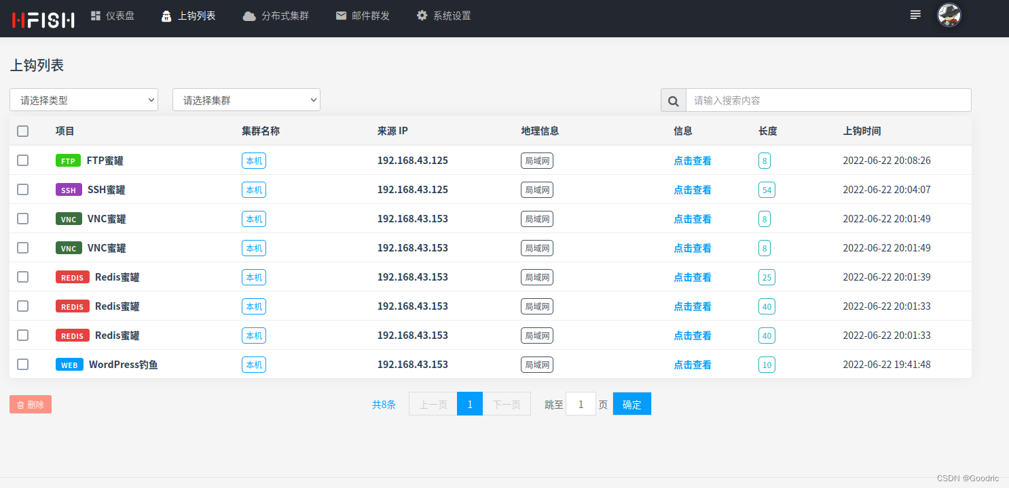
Task: Click 点击查看 in Redis蜜罐 row with length 25
Action: click(x=693, y=277)
